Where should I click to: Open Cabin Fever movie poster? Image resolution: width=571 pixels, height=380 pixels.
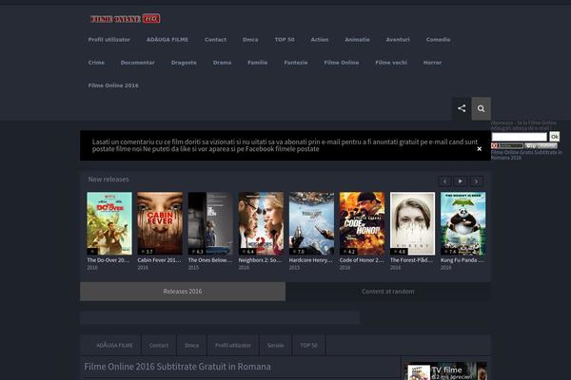[160, 223]
